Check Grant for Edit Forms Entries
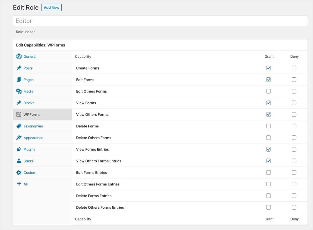The image size is (313, 230). [268, 173]
